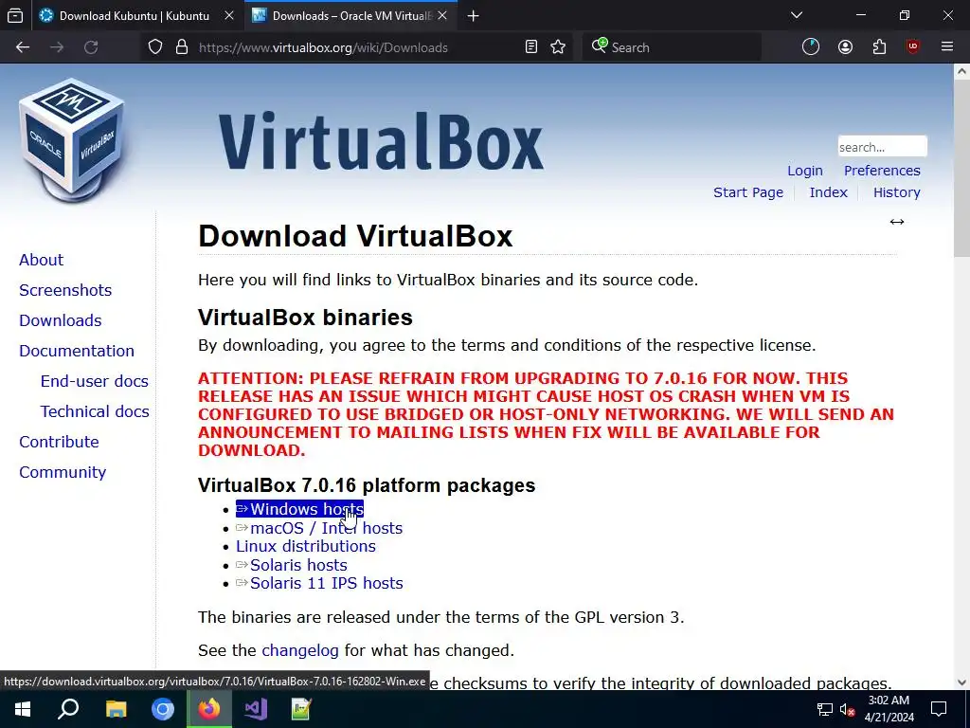The width and height of the screenshot is (970, 728).
Task: Open the Documentation sidebar link
Action: pos(77,351)
